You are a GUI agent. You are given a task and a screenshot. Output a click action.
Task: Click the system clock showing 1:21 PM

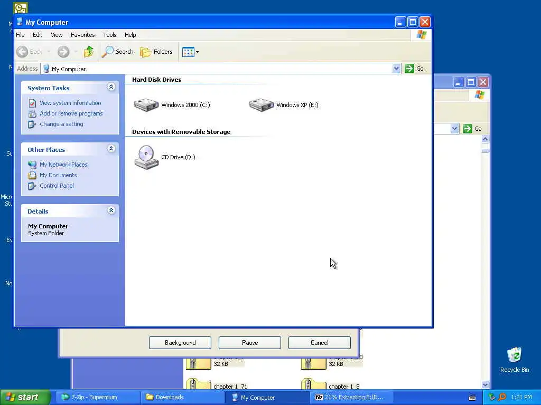coord(521,398)
